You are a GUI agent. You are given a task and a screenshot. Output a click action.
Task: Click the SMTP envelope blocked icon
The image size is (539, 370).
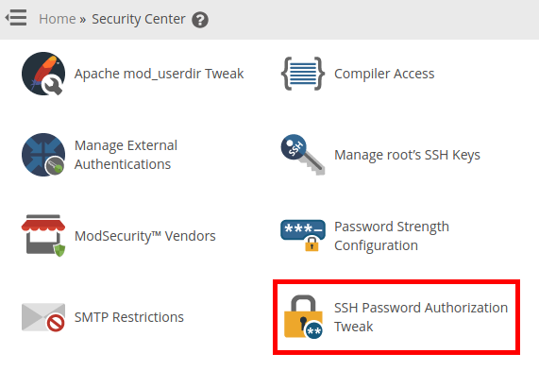(43, 317)
